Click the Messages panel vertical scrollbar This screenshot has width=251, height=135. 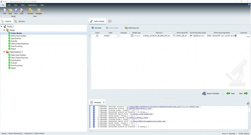[x=249, y=117]
